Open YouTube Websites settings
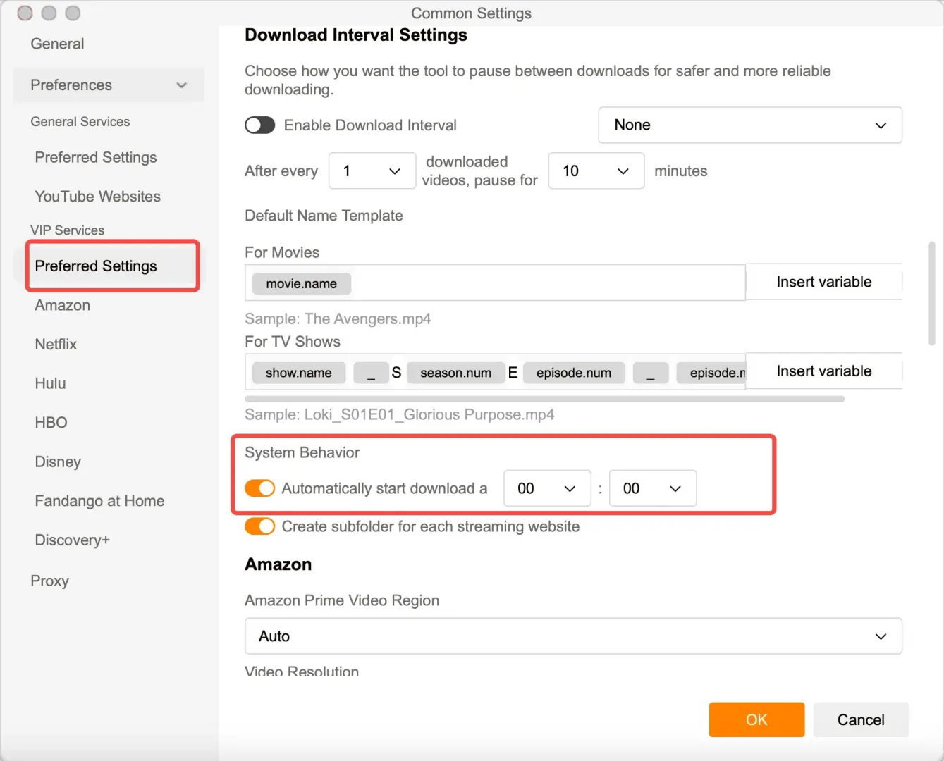 click(98, 197)
